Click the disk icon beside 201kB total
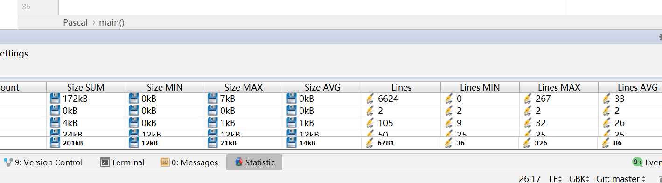This screenshot has width=662, height=183. coord(55,143)
